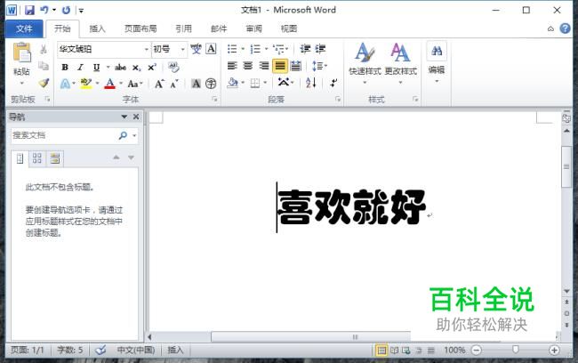This screenshot has width=578, height=363.
Task: Open the Quick Styles gallery
Action: tap(365, 63)
